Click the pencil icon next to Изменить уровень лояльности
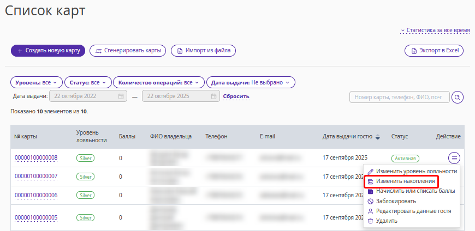 (370, 171)
